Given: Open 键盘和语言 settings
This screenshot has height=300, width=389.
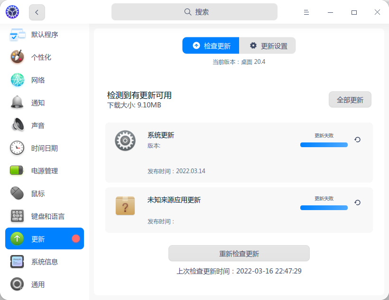Looking at the screenshot, I should [x=45, y=216].
